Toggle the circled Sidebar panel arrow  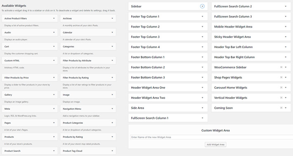[x=202, y=6]
